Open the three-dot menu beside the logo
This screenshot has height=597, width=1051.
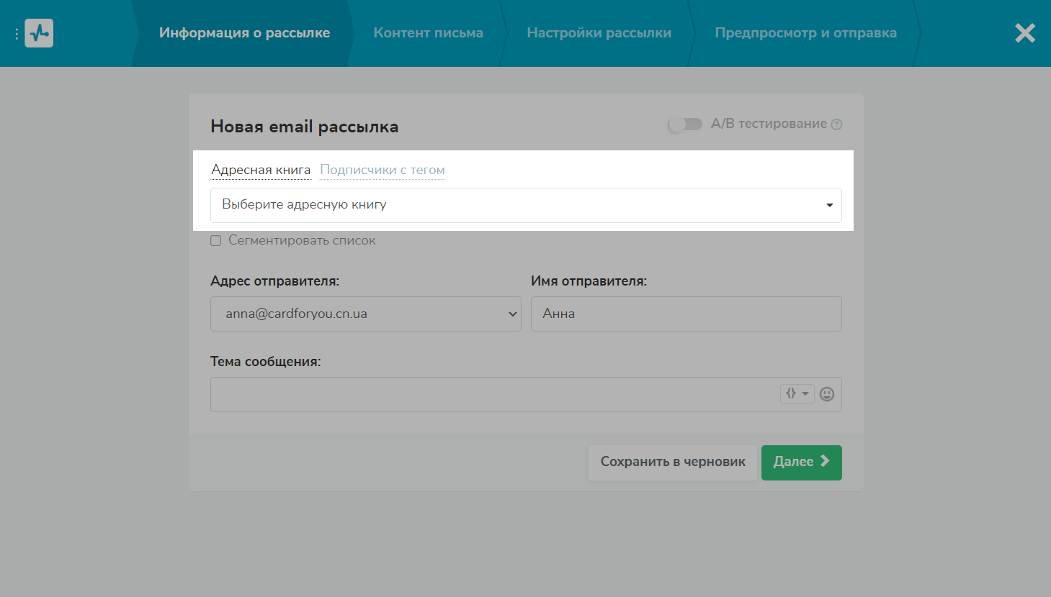pos(17,34)
